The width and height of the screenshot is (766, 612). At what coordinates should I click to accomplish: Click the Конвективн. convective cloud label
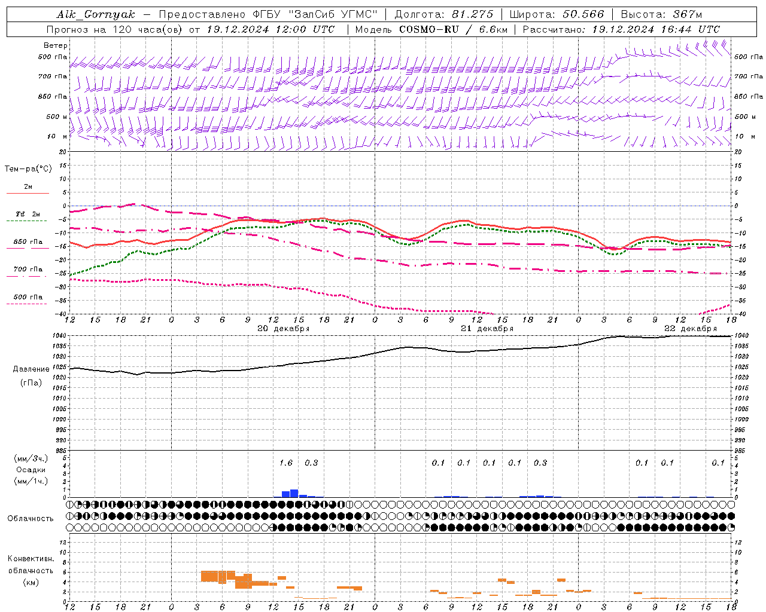click(x=31, y=559)
